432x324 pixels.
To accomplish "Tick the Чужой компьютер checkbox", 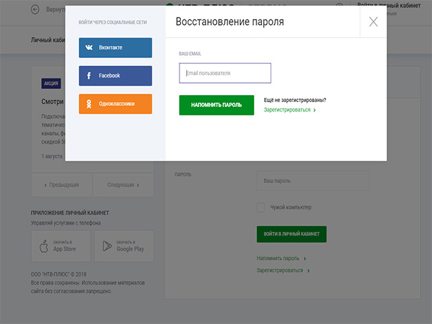I will (x=261, y=207).
